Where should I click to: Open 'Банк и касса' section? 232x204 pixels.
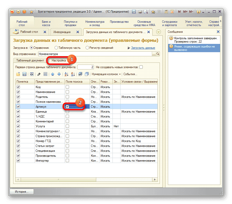coord(46,23)
